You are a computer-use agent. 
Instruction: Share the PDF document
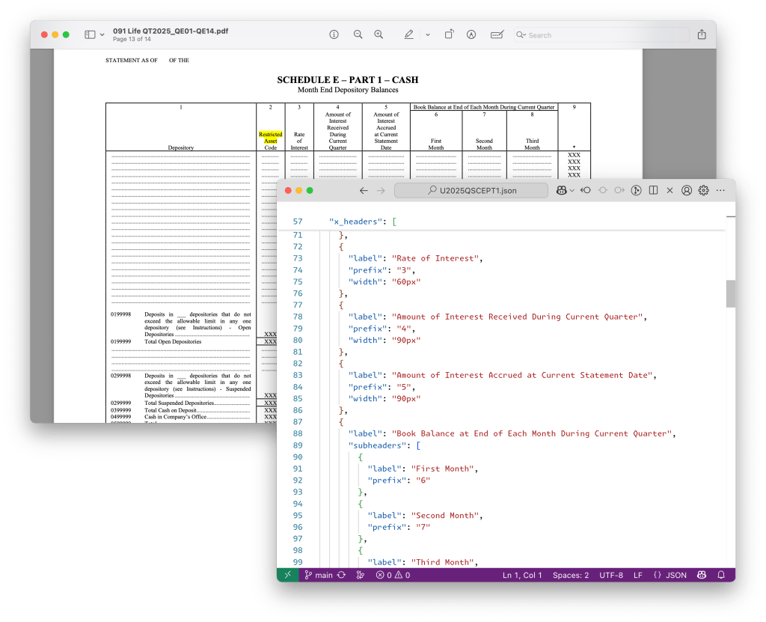[x=701, y=34]
